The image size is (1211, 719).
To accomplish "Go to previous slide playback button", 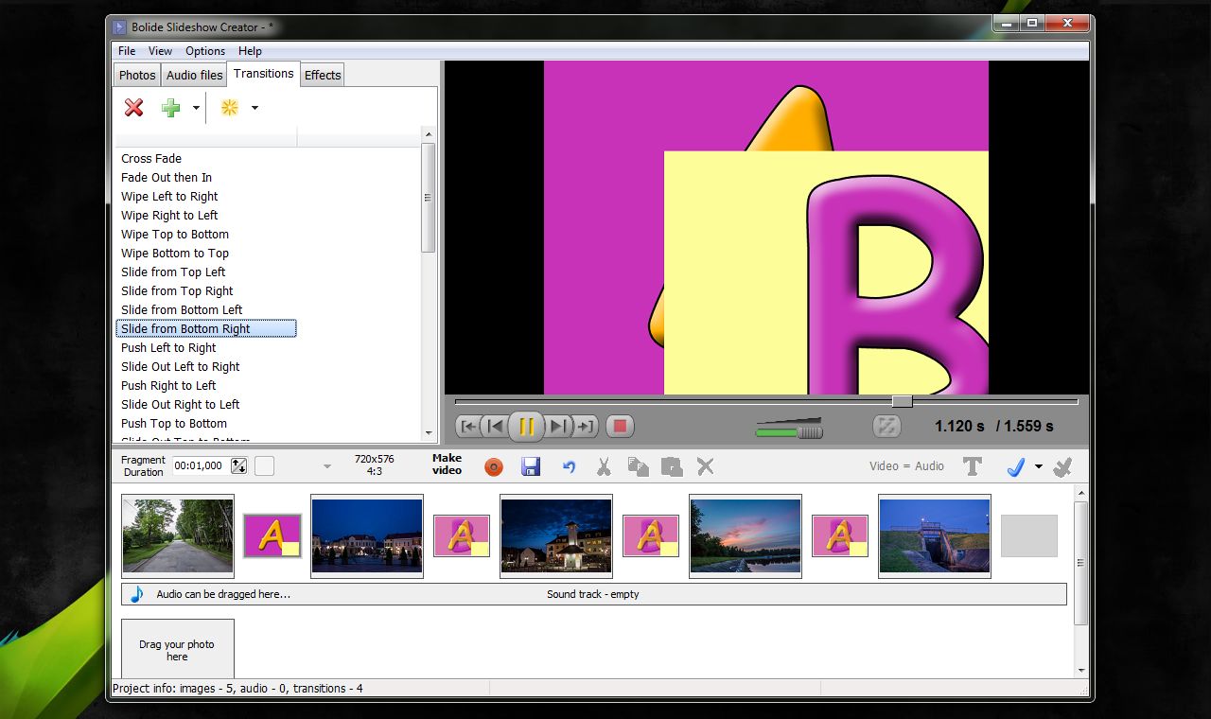I will (x=495, y=427).
